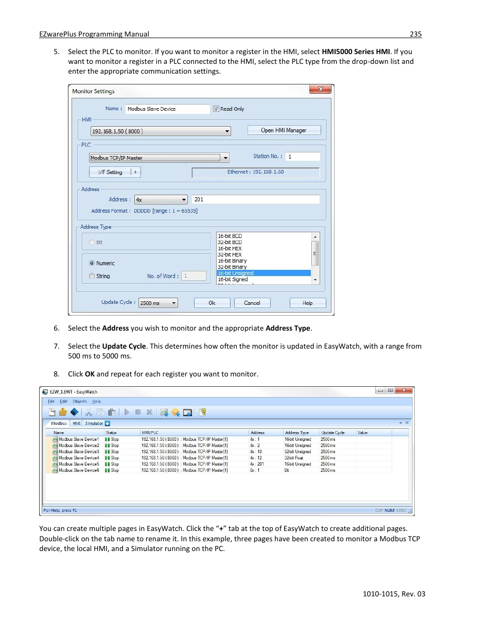Expand the I/F Setting arrow

[x=135, y=172]
